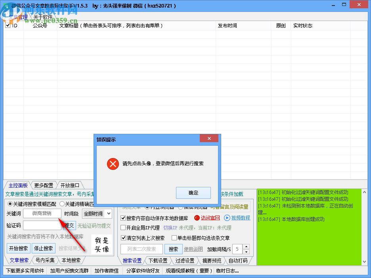Viewport: 371px width, 278px height.
Task: Check 单击标题即勾选该条文章
Action: pyautogui.click(x=174, y=238)
